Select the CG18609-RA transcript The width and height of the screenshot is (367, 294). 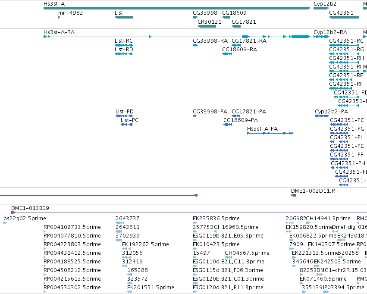pos(227,54)
